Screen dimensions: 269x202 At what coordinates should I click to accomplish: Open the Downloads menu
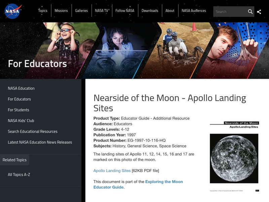(x=150, y=11)
